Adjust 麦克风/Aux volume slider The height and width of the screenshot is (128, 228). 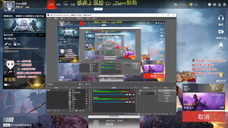pyautogui.click(x=111, y=95)
